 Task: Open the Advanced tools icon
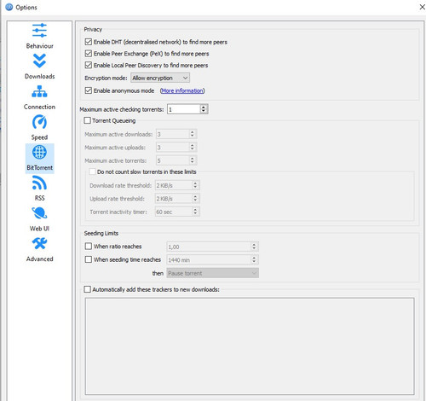tap(39, 243)
